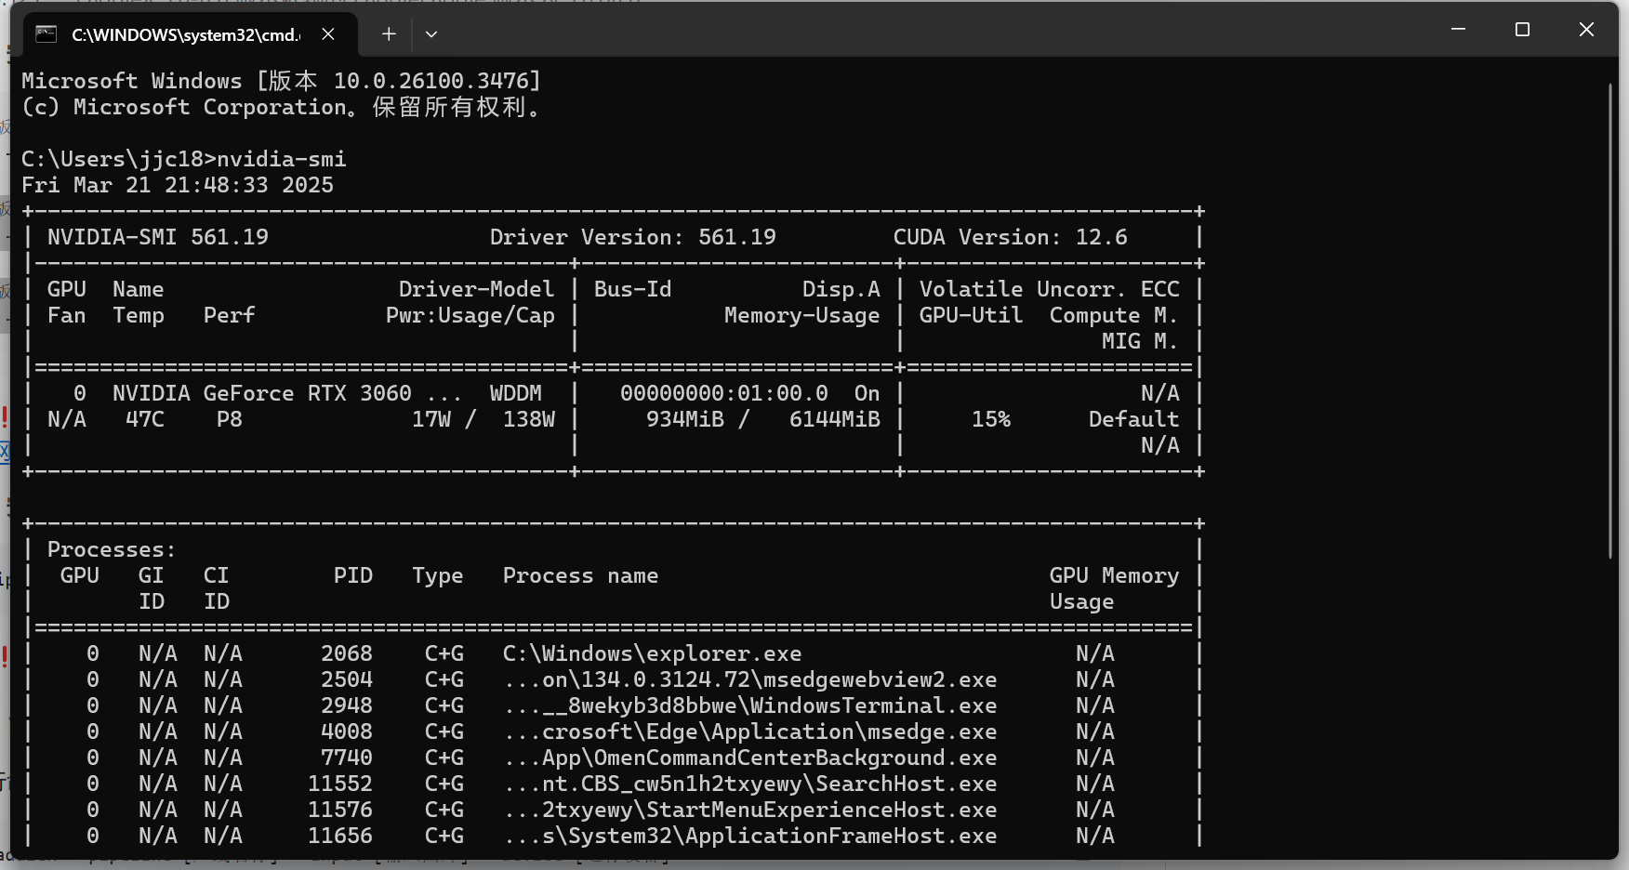Viewport: 1629px width, 870px height.
Task: Click the WindowsTerminal.exe process entry
Action: point(749,705)
